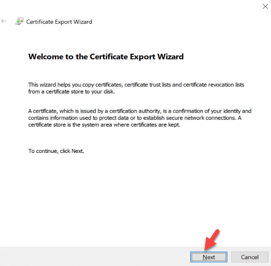
Task: Click the phrase 'certificate trust lists' in the text
Action: pyautogui.click(x=142, y=84)
